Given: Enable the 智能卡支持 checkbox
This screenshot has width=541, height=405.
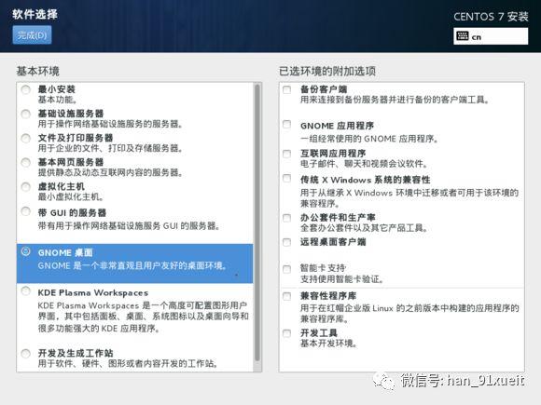Looking at the screenshot, I should (286, 269).
